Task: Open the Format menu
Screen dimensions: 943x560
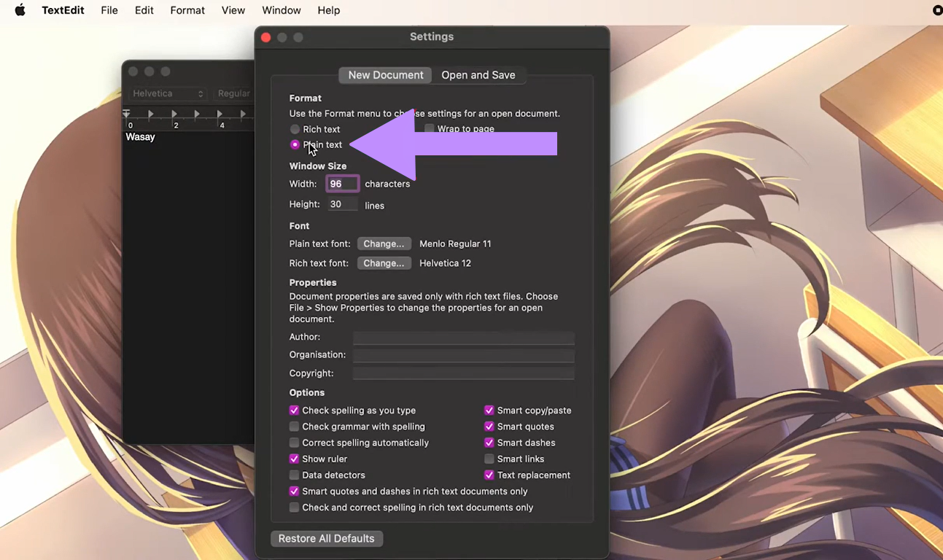Action: [187, 10]
